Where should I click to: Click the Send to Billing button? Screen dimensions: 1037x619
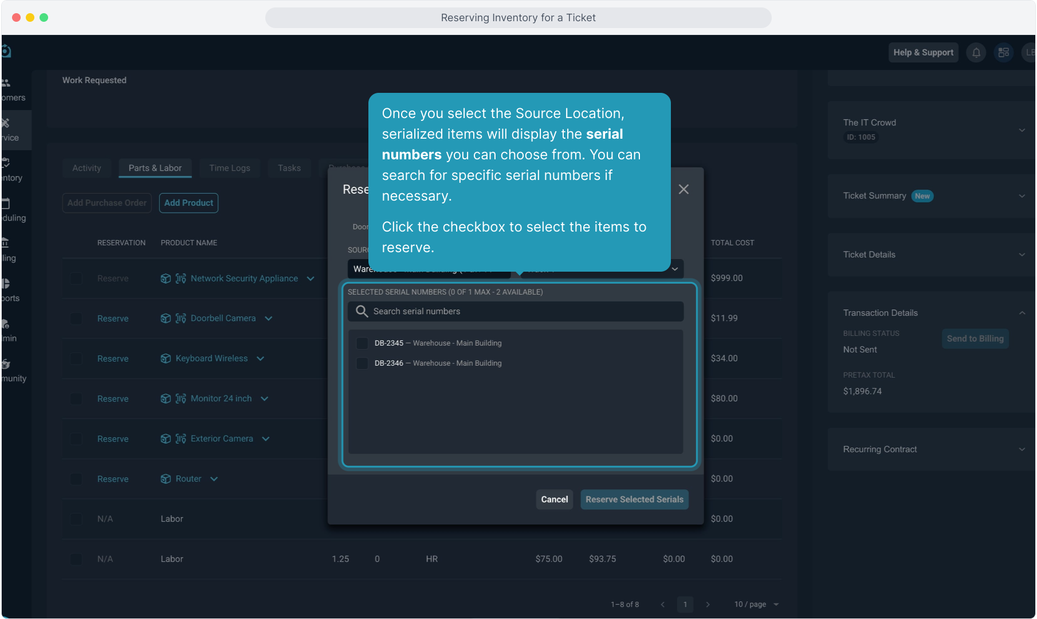975,339
